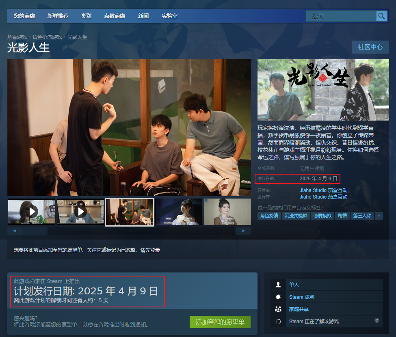Open the question mark help icon
Image resolution: width=396 pixels, height=337 pixels.
(x=377, y=320)
